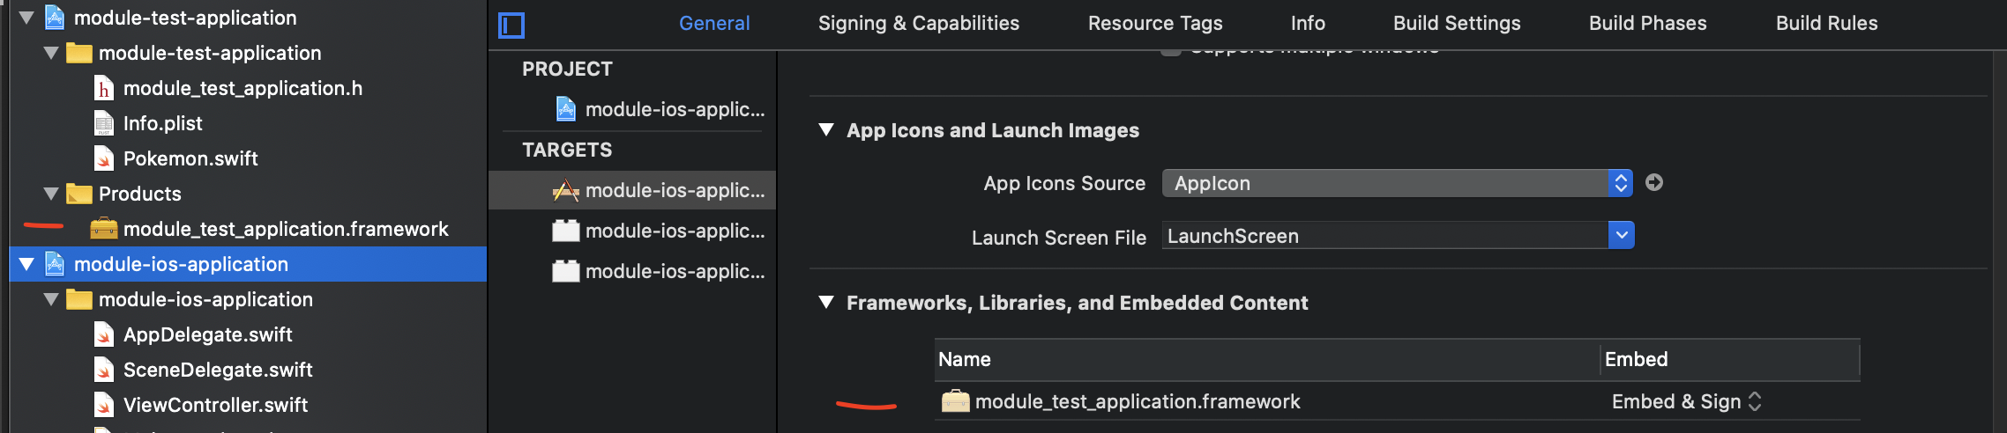Click the App Icons Source label

point(1064,183)
